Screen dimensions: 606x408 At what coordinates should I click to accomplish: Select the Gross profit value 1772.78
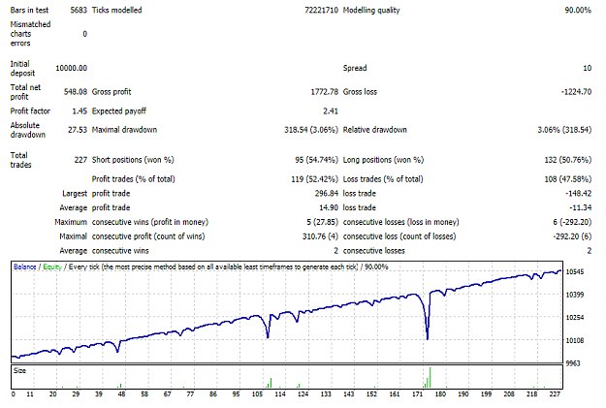point(324,91)
